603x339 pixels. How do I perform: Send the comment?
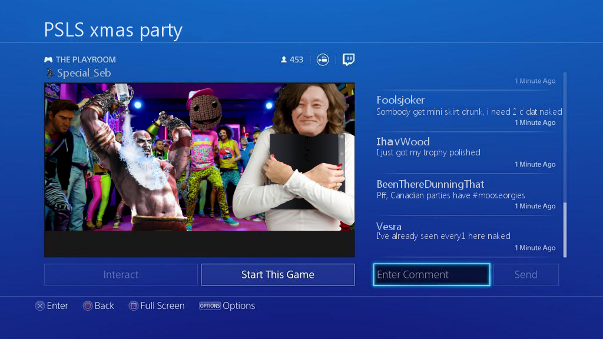point(526,274)
